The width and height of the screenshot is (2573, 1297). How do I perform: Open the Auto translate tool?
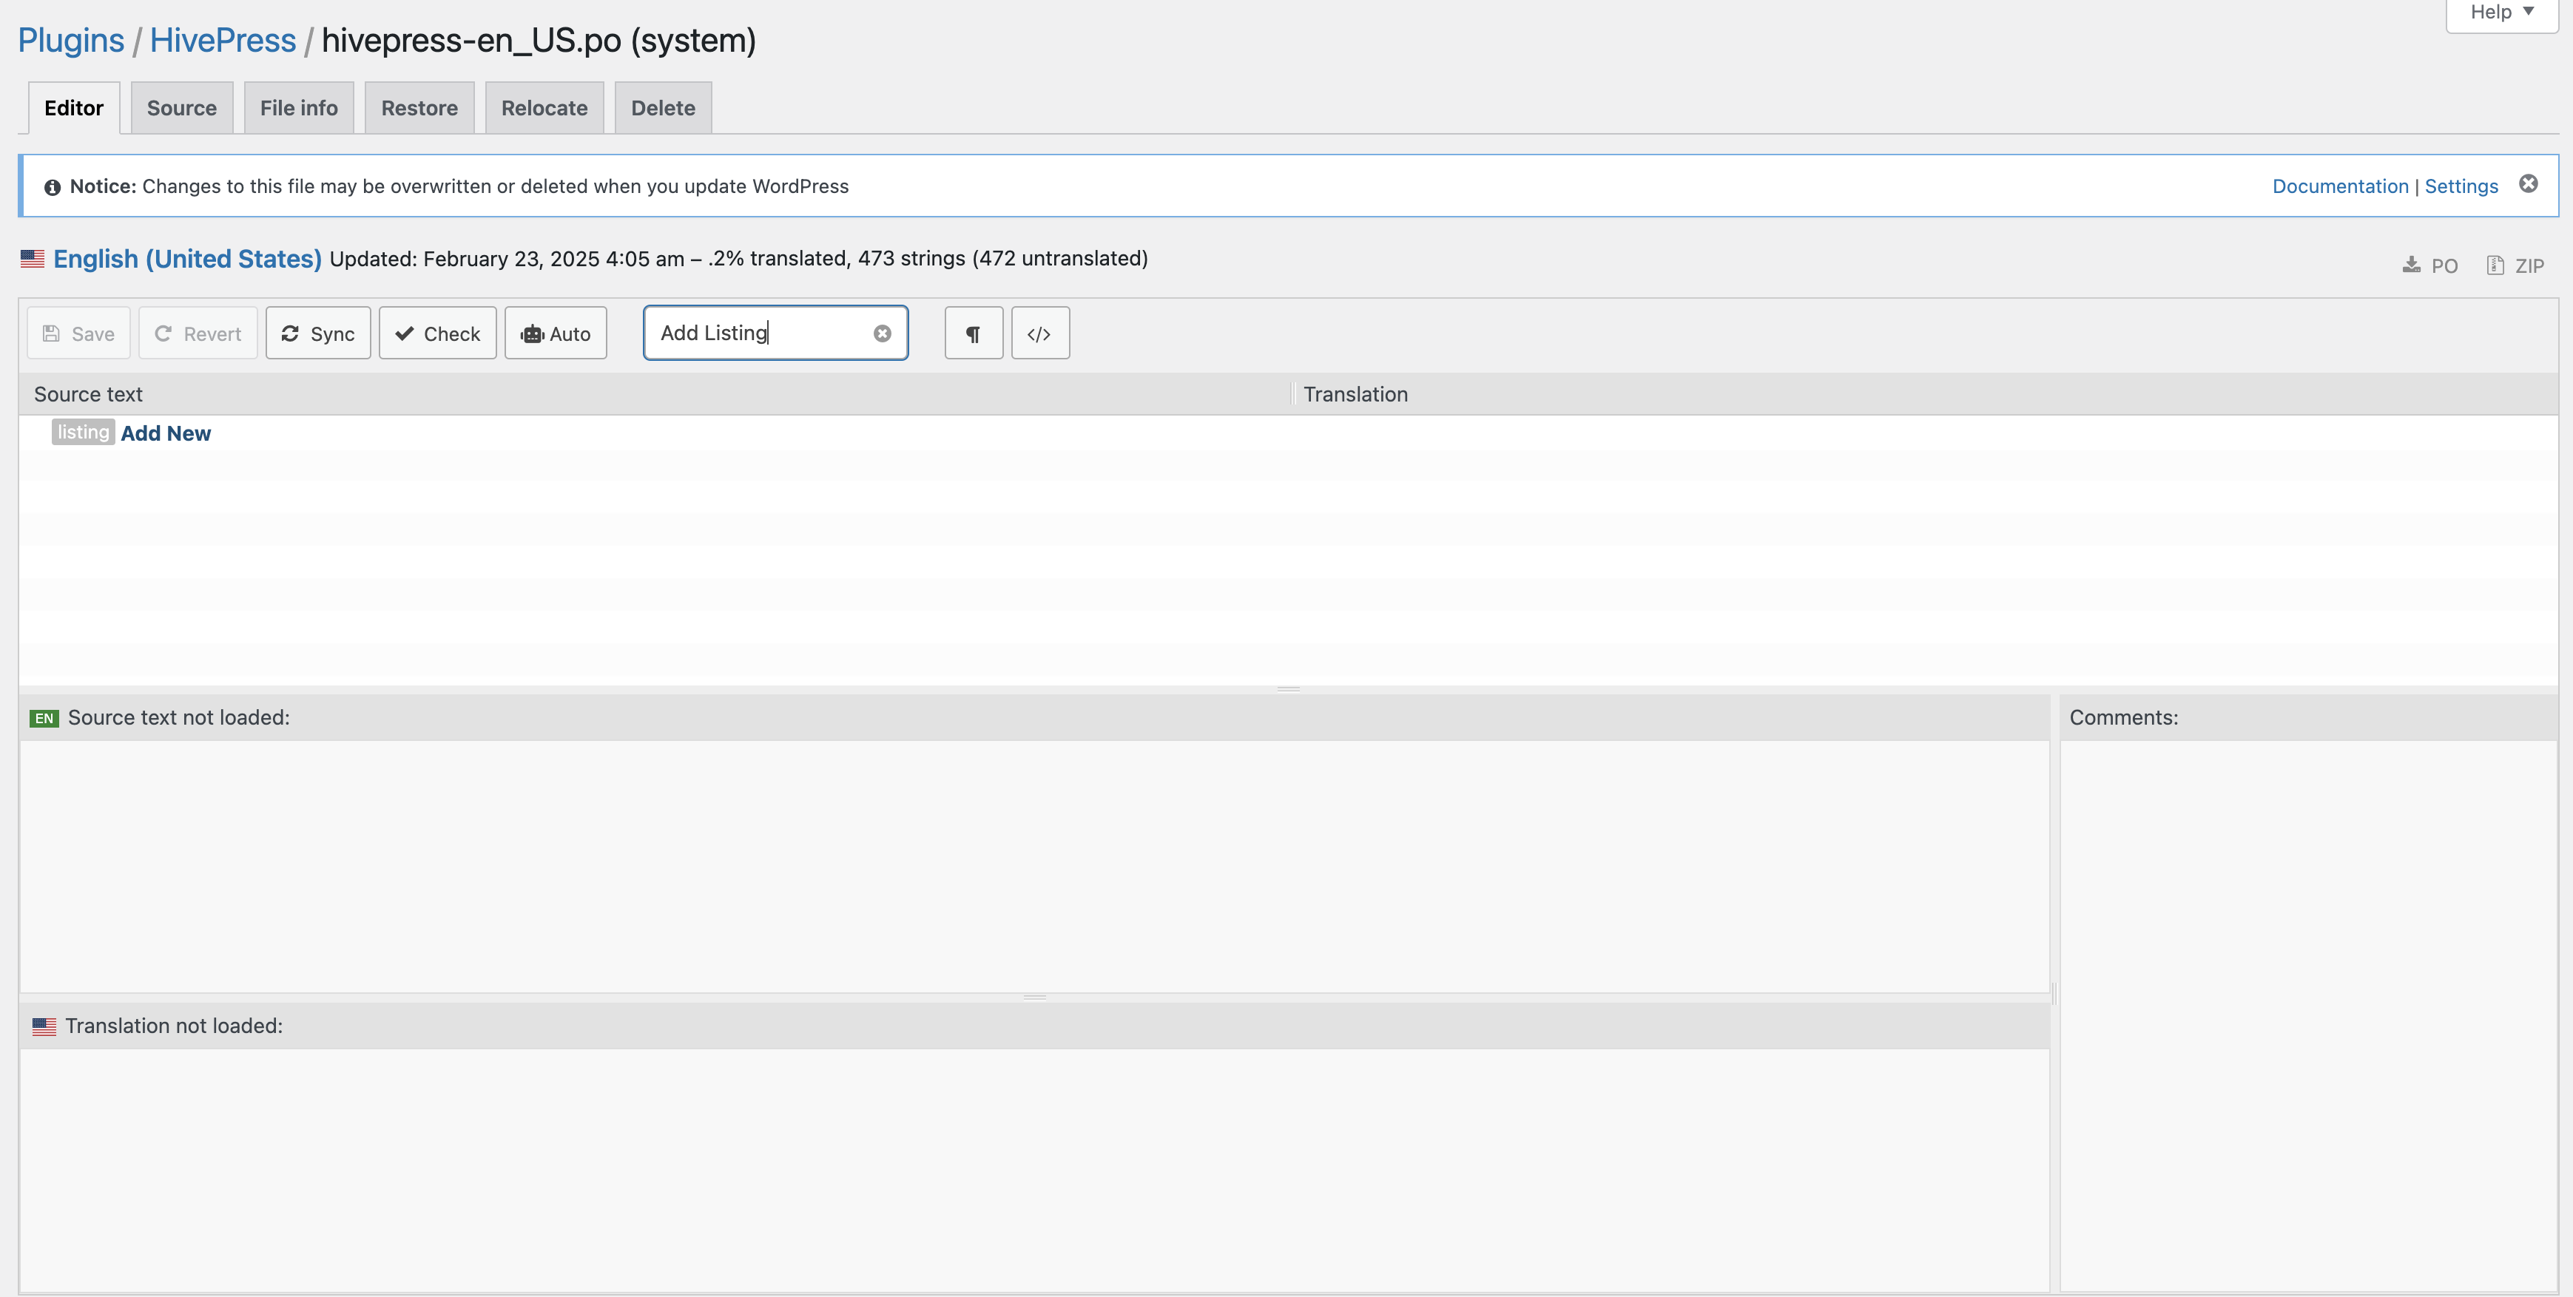pos(556,333)
